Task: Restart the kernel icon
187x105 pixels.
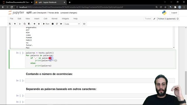Action: click(x=57, y=24)
